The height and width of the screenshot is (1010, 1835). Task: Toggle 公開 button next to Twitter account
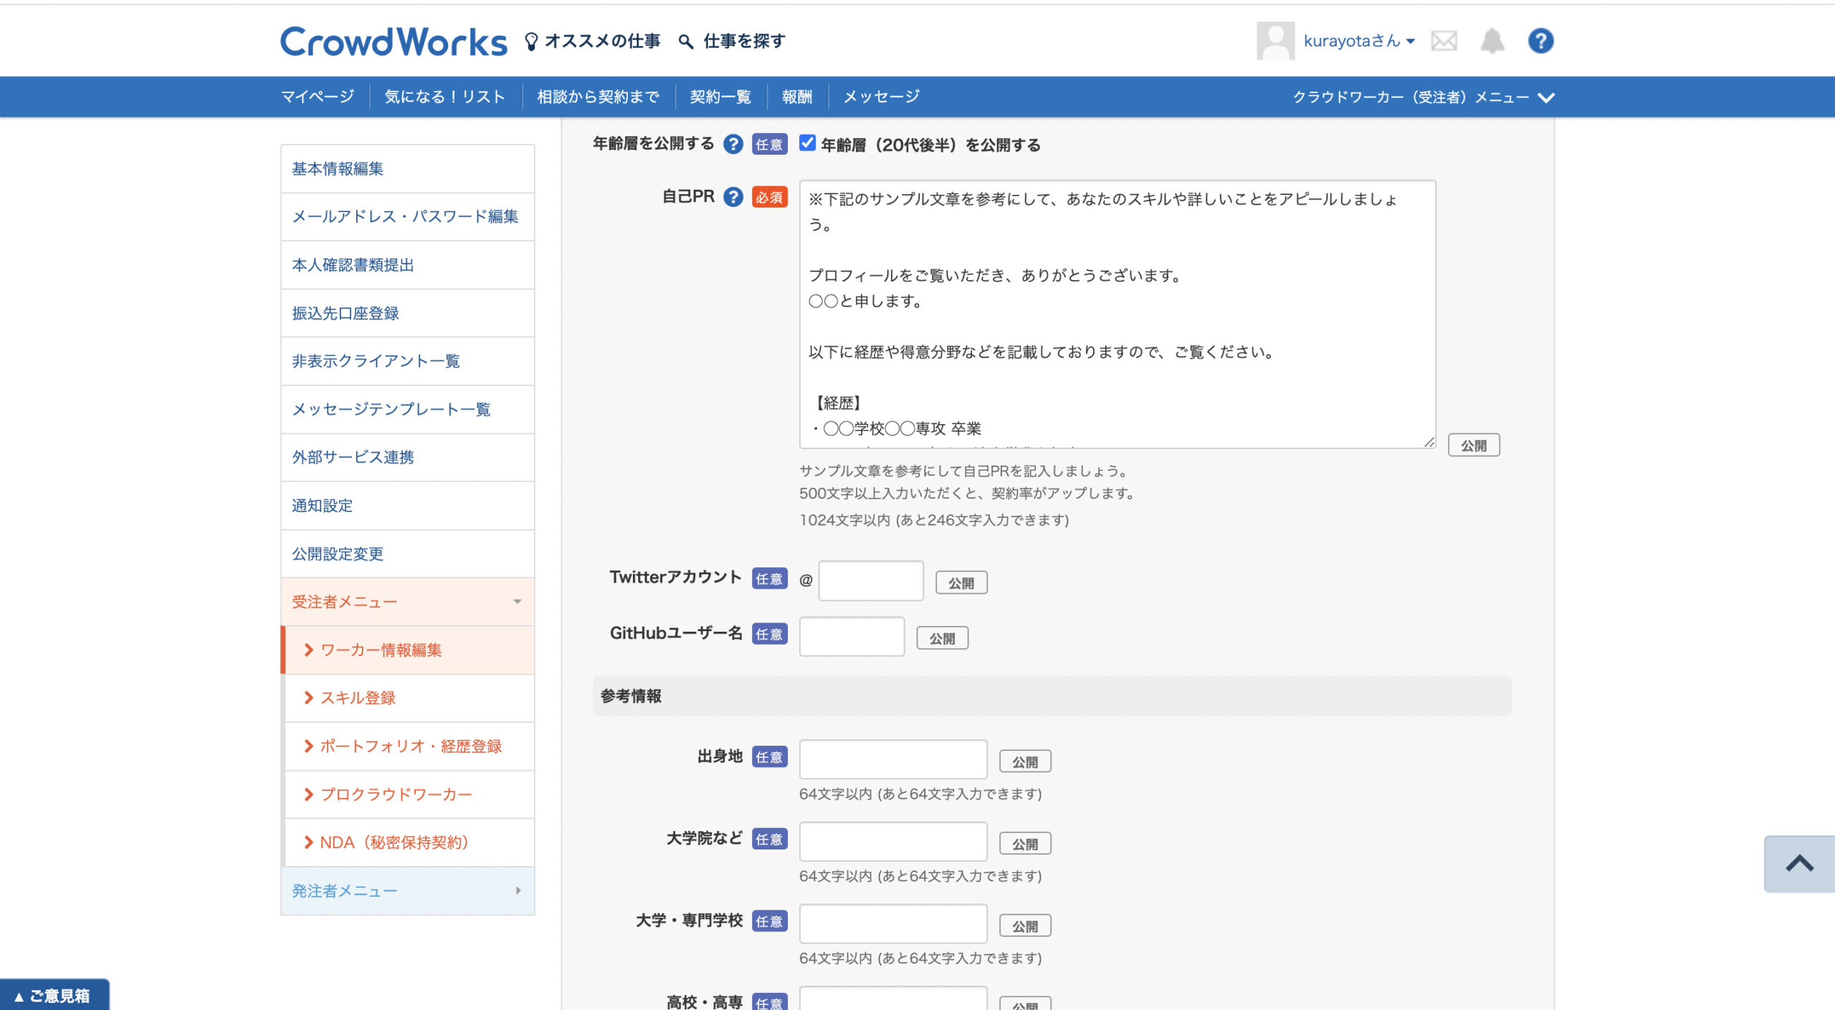pyautogui.click(x=961, y=583)
